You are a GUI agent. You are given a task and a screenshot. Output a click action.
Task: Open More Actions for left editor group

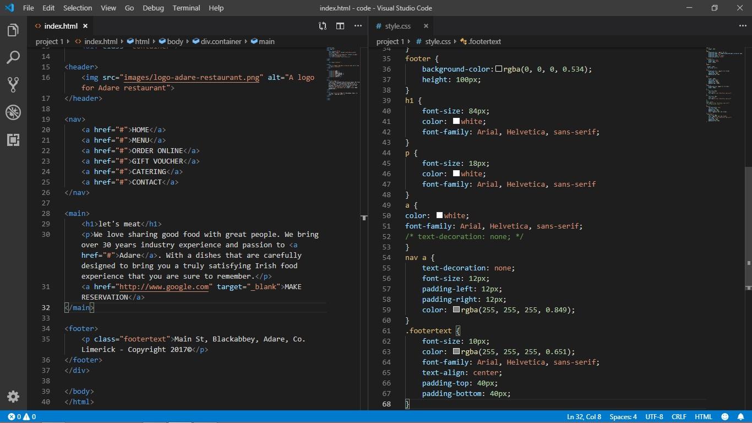point(358,26)
